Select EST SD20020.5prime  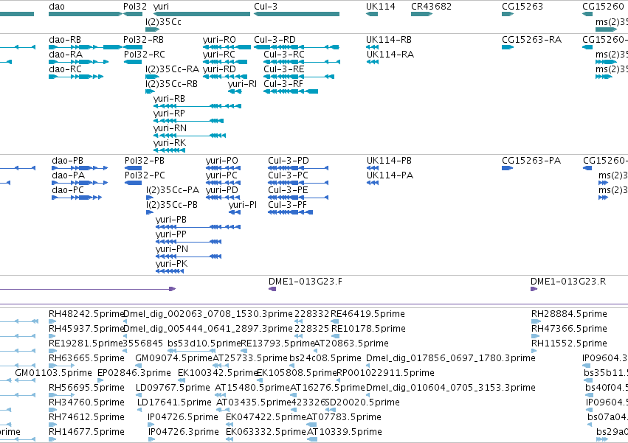click(x=362, y=402)
